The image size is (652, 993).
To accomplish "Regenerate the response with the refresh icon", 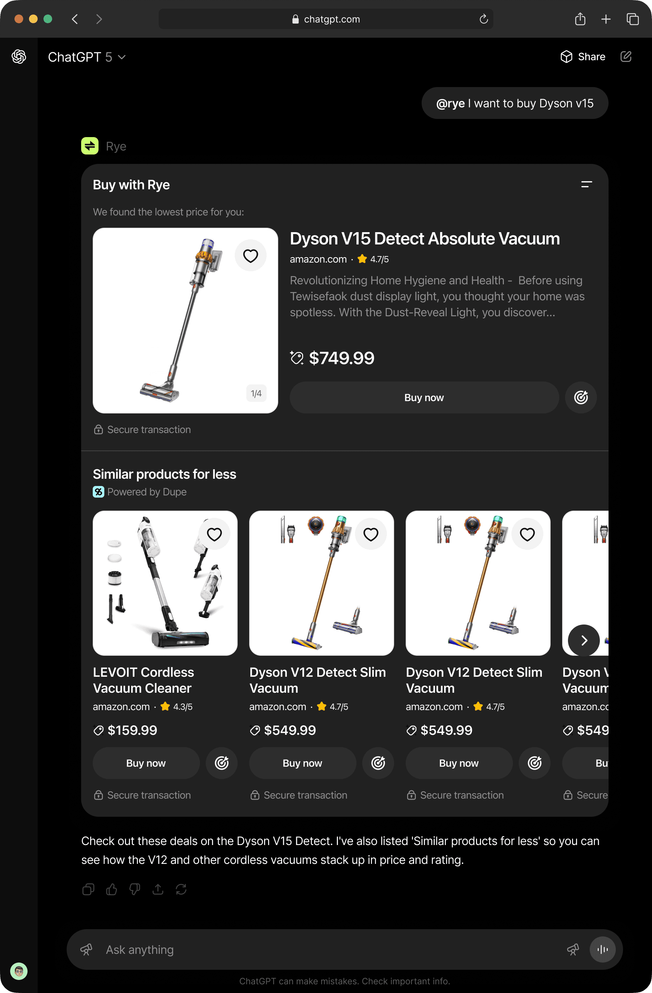I will (x=181, y=889).
